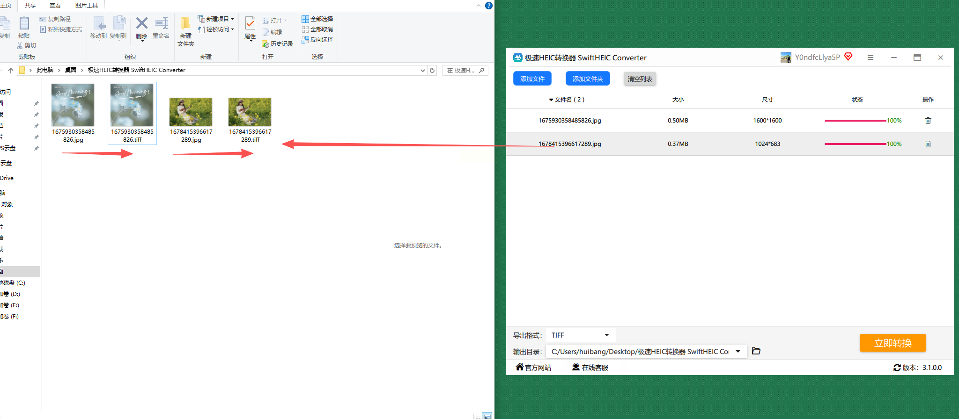Open the (F:) drive in Explorer sidebar
The image size is (959, 419).
10,317
